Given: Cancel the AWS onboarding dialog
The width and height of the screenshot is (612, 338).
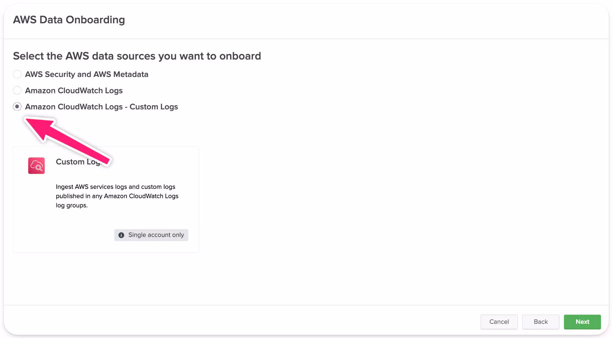Looking at the screenshot, I should [x=499, y=322].
